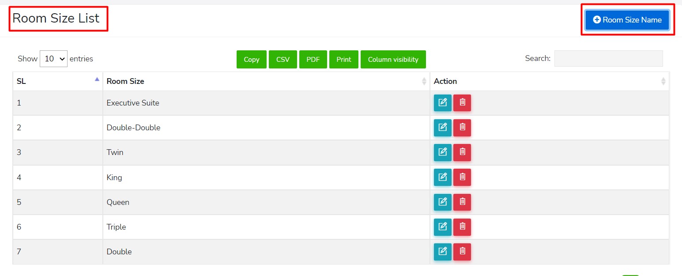The height and width of the screenshot is (276, 682).
Task: Delete the Double room size row
Action: point(462,252)
